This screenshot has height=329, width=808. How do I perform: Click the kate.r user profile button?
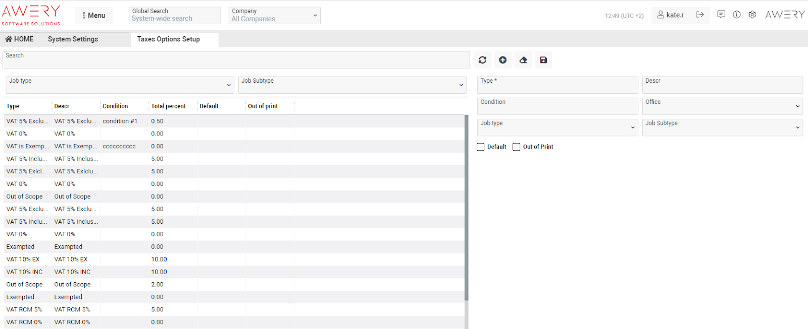[x=671, y=15]
